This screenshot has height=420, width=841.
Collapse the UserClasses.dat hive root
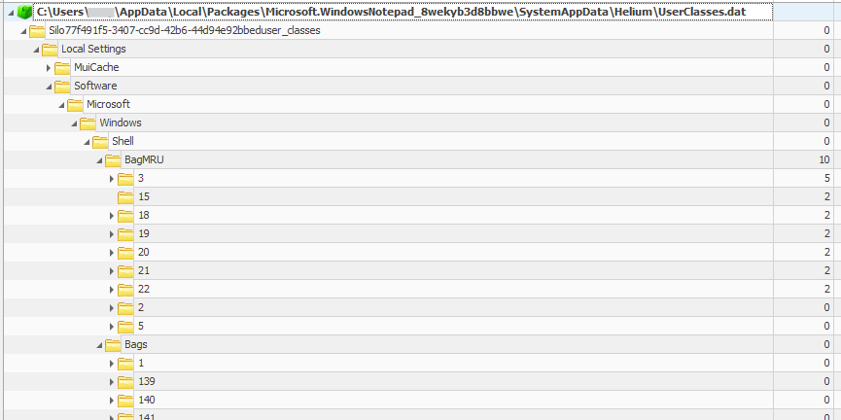click(12, 12)
